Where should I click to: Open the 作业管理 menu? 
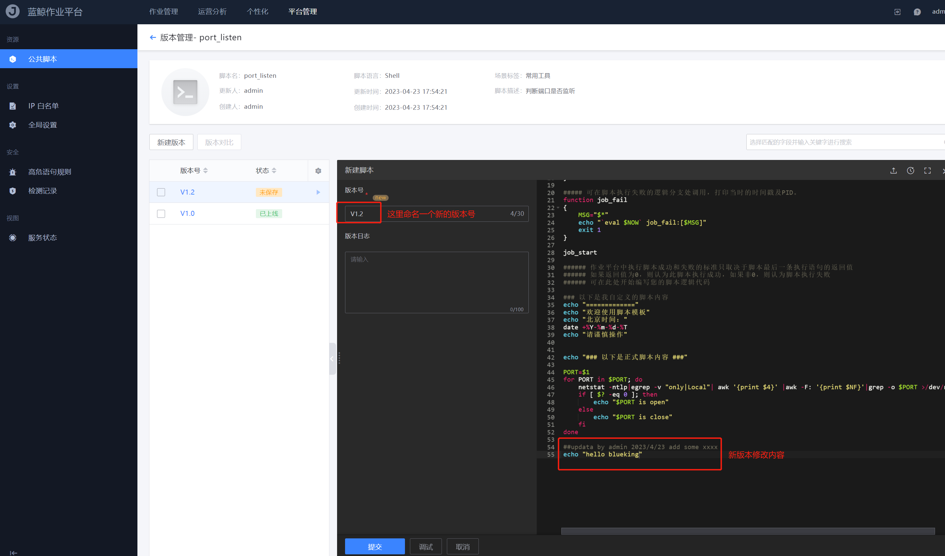(163, 12)
